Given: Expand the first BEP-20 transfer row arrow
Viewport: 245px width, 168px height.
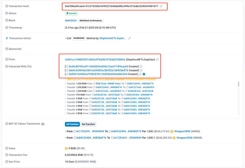Looking at the screenshot, I should pyautogui.click(x=66, y=131).
